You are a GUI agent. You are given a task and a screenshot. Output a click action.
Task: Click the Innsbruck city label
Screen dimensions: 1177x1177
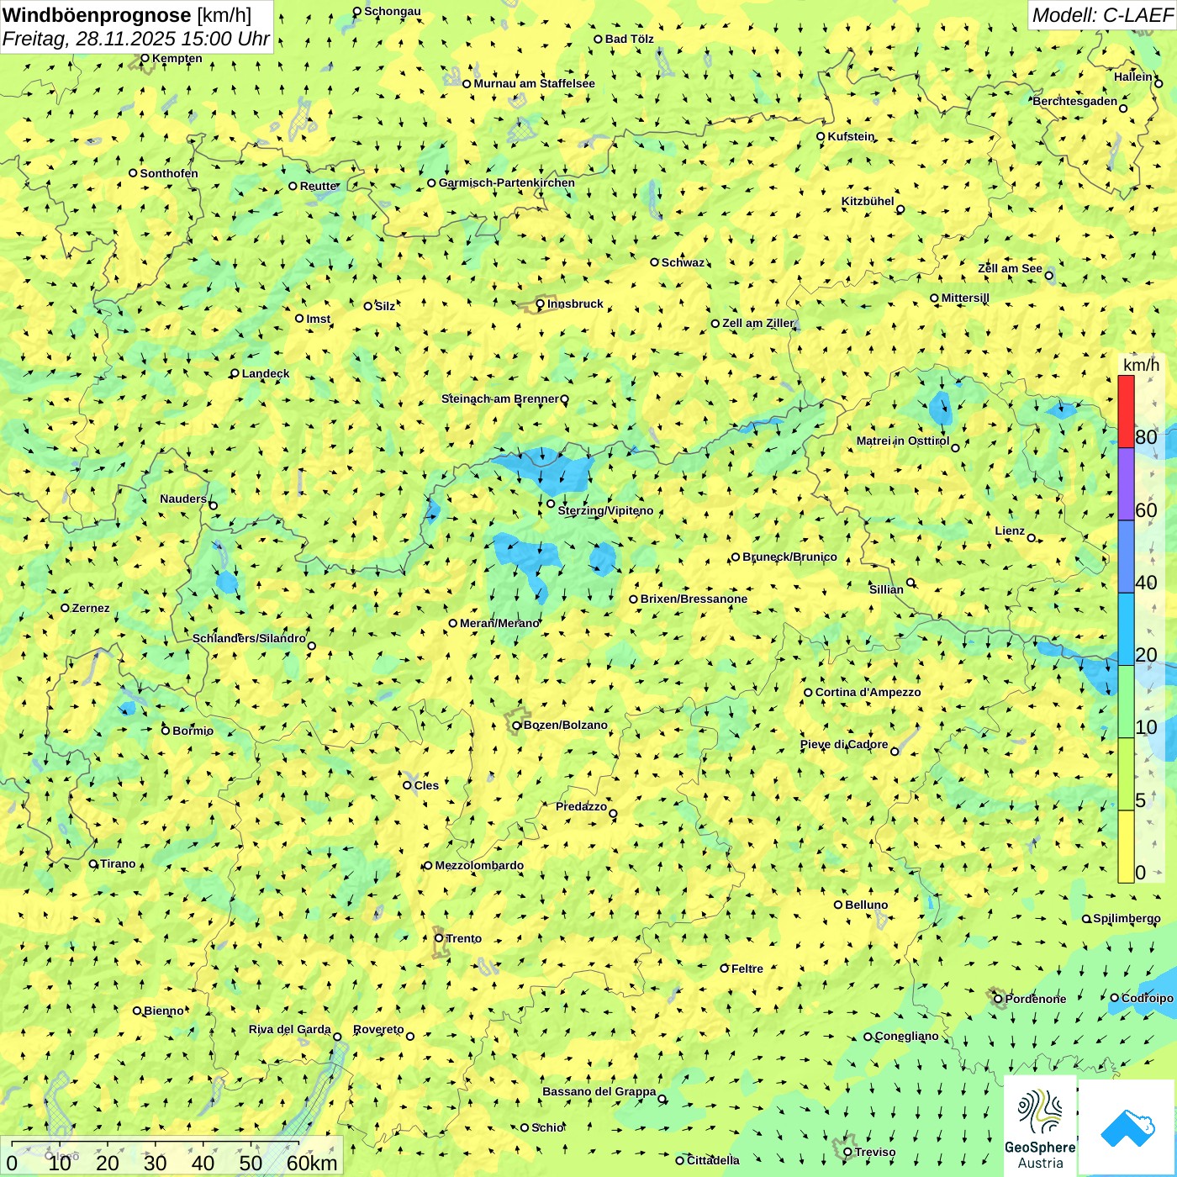575,303
